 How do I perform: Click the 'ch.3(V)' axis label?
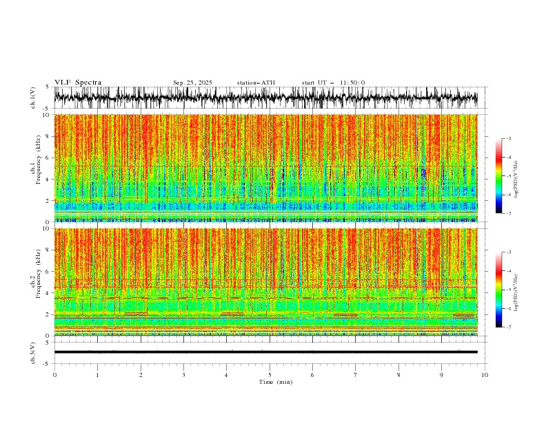(33, 353)
